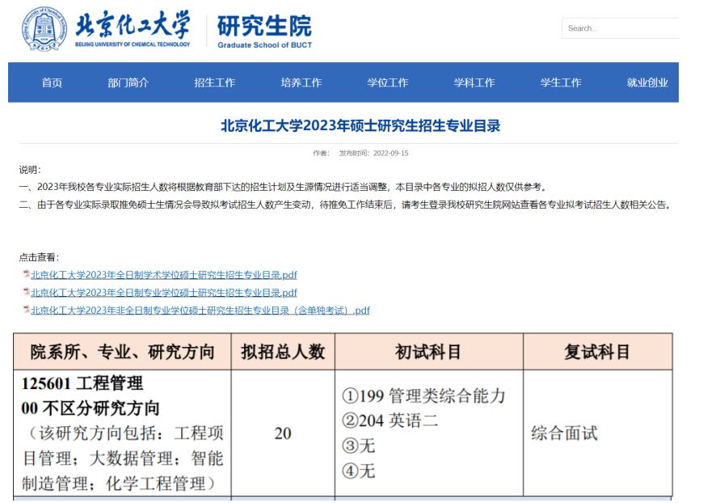Click the 北京化工大学 calligraphy name logo

133,27
